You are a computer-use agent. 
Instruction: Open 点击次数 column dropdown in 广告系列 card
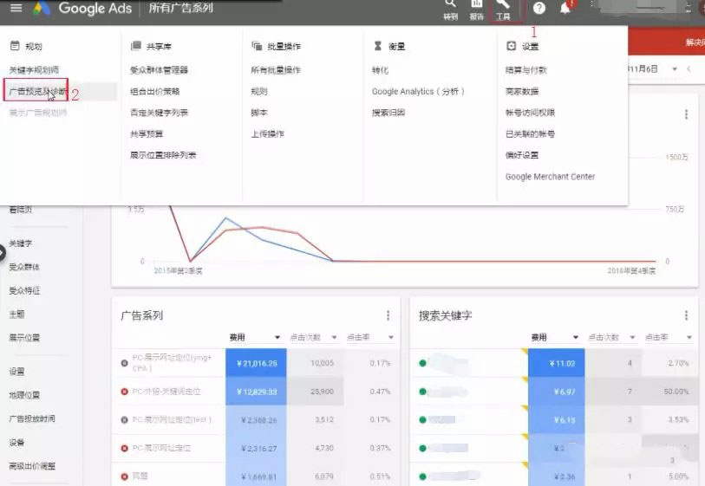click(334, 337)
